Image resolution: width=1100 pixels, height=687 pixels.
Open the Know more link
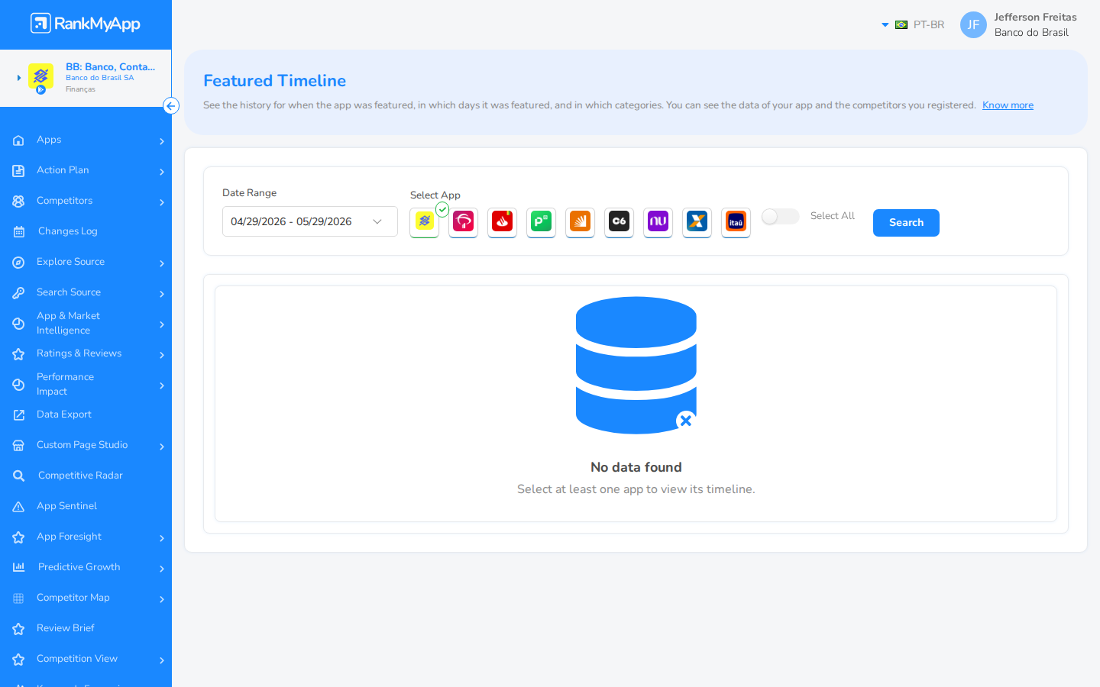pyautogui.click(x=1008, y=105)
